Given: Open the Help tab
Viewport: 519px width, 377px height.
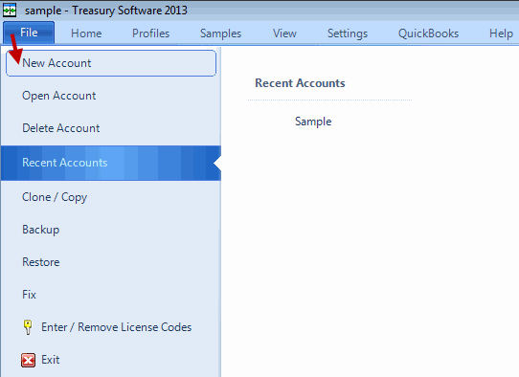Looking at the screenshot, I should 501,33.
